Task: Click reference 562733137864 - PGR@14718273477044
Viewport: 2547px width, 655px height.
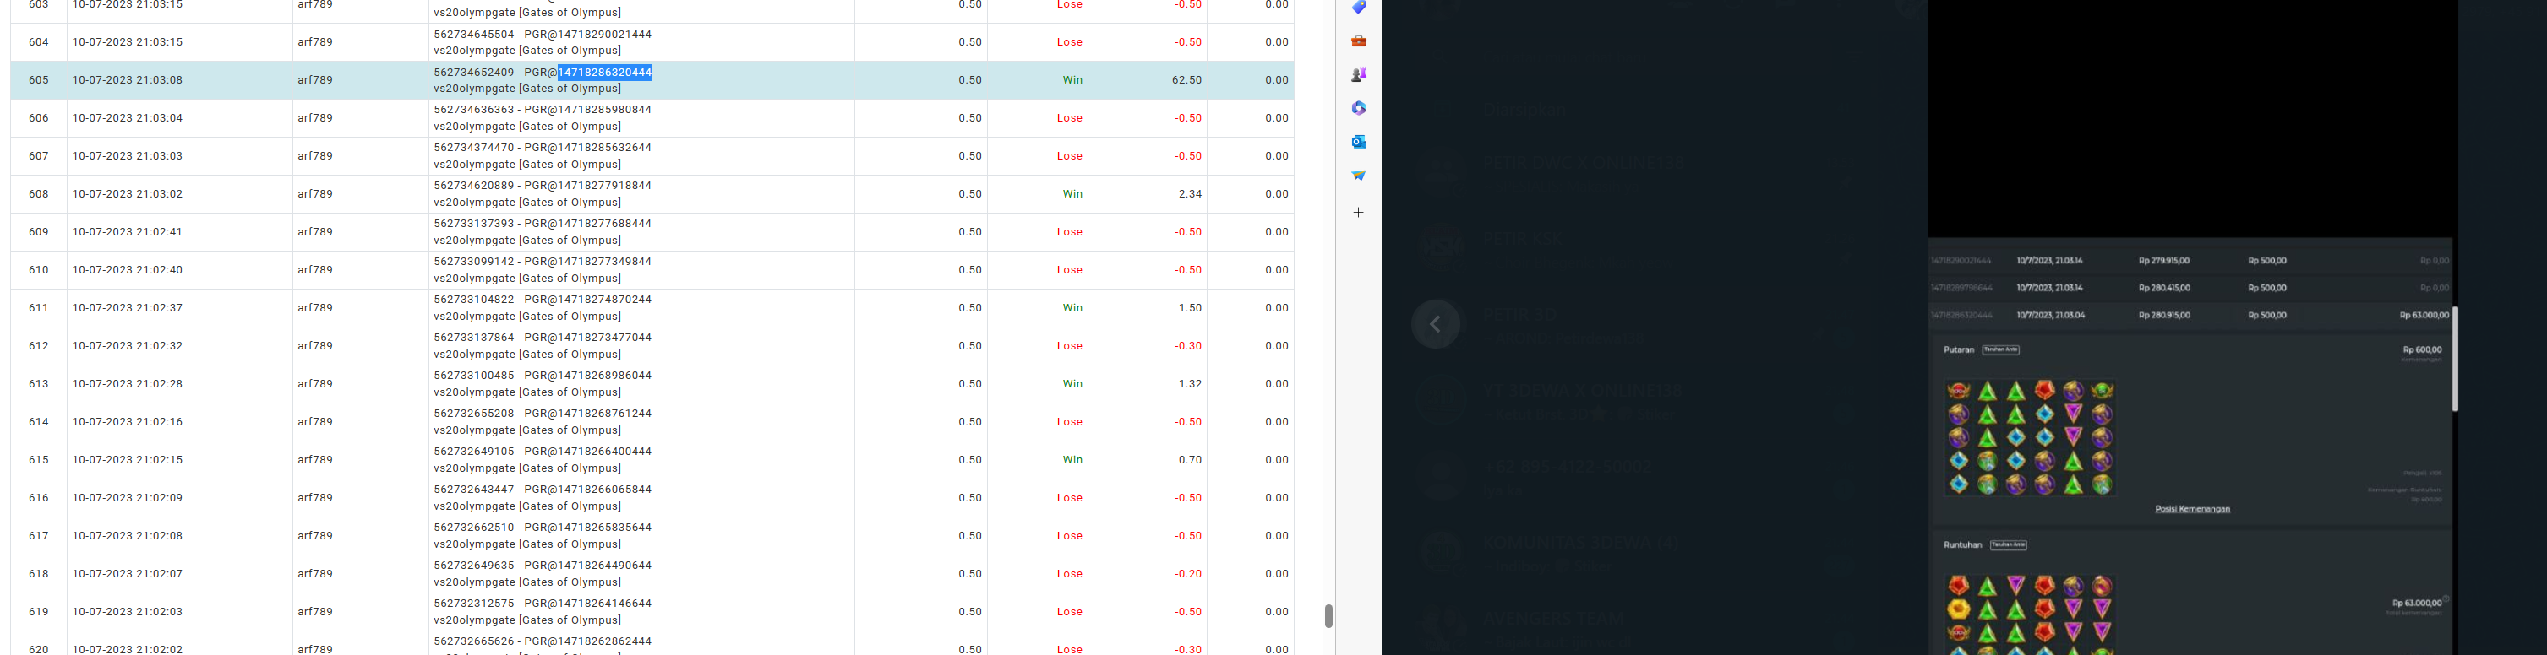Action: (543, 338)
